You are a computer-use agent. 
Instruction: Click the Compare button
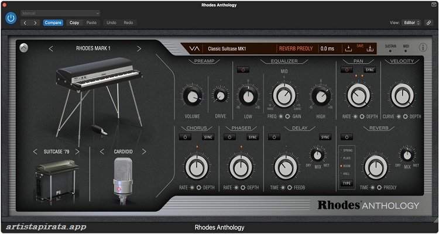click(x=53, y=23)
